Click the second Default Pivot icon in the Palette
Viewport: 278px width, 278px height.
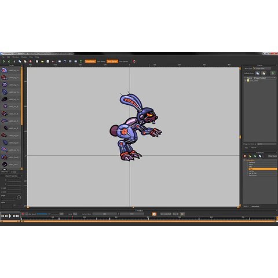[264, 74]
